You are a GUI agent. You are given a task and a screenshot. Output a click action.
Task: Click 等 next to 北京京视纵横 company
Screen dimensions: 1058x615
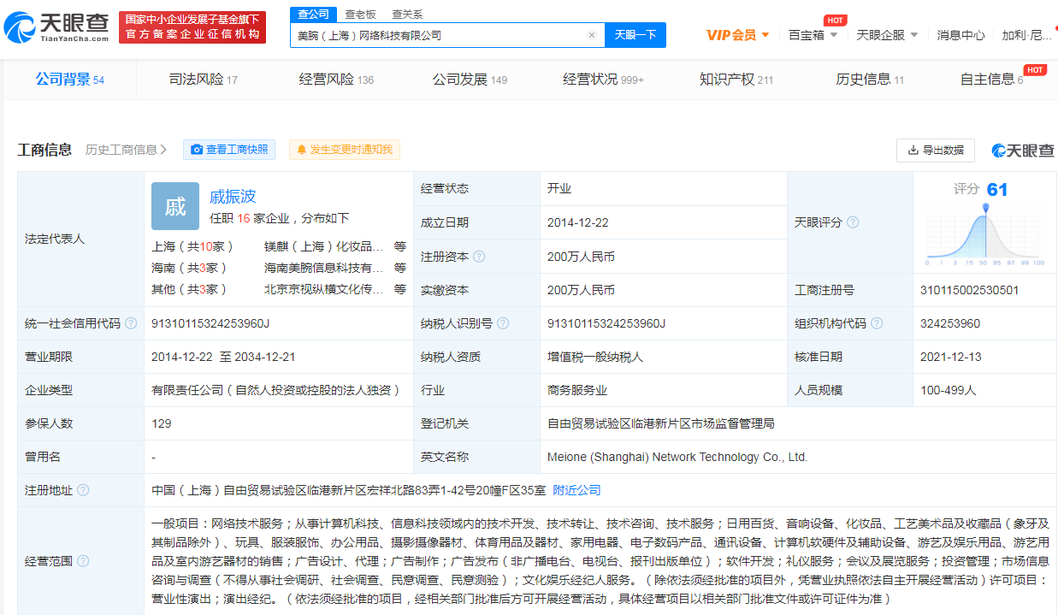400,289
